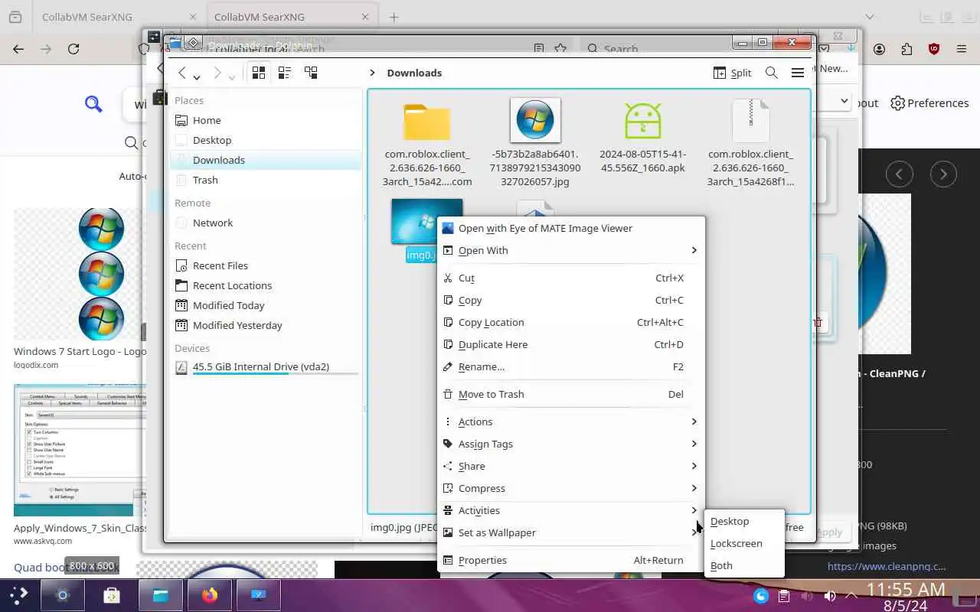Switch Dolphin to icons view mode

point(259,73)
